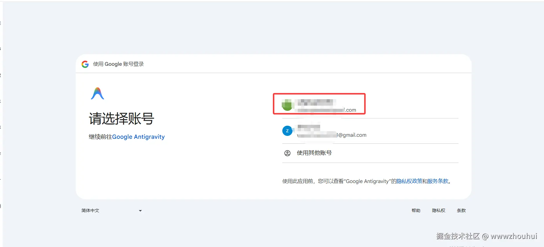This screenshot has height=247, width=544.
Task: Open the 条款 footer link
Action: (461, 211)
